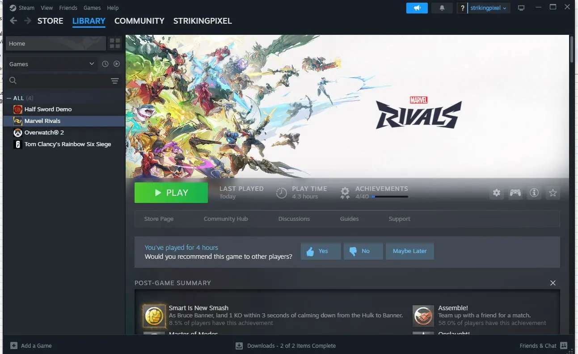Viewport: 578px width, 354px height.
Task: Open the strikingpixel account dropdown
Action: 488,8
